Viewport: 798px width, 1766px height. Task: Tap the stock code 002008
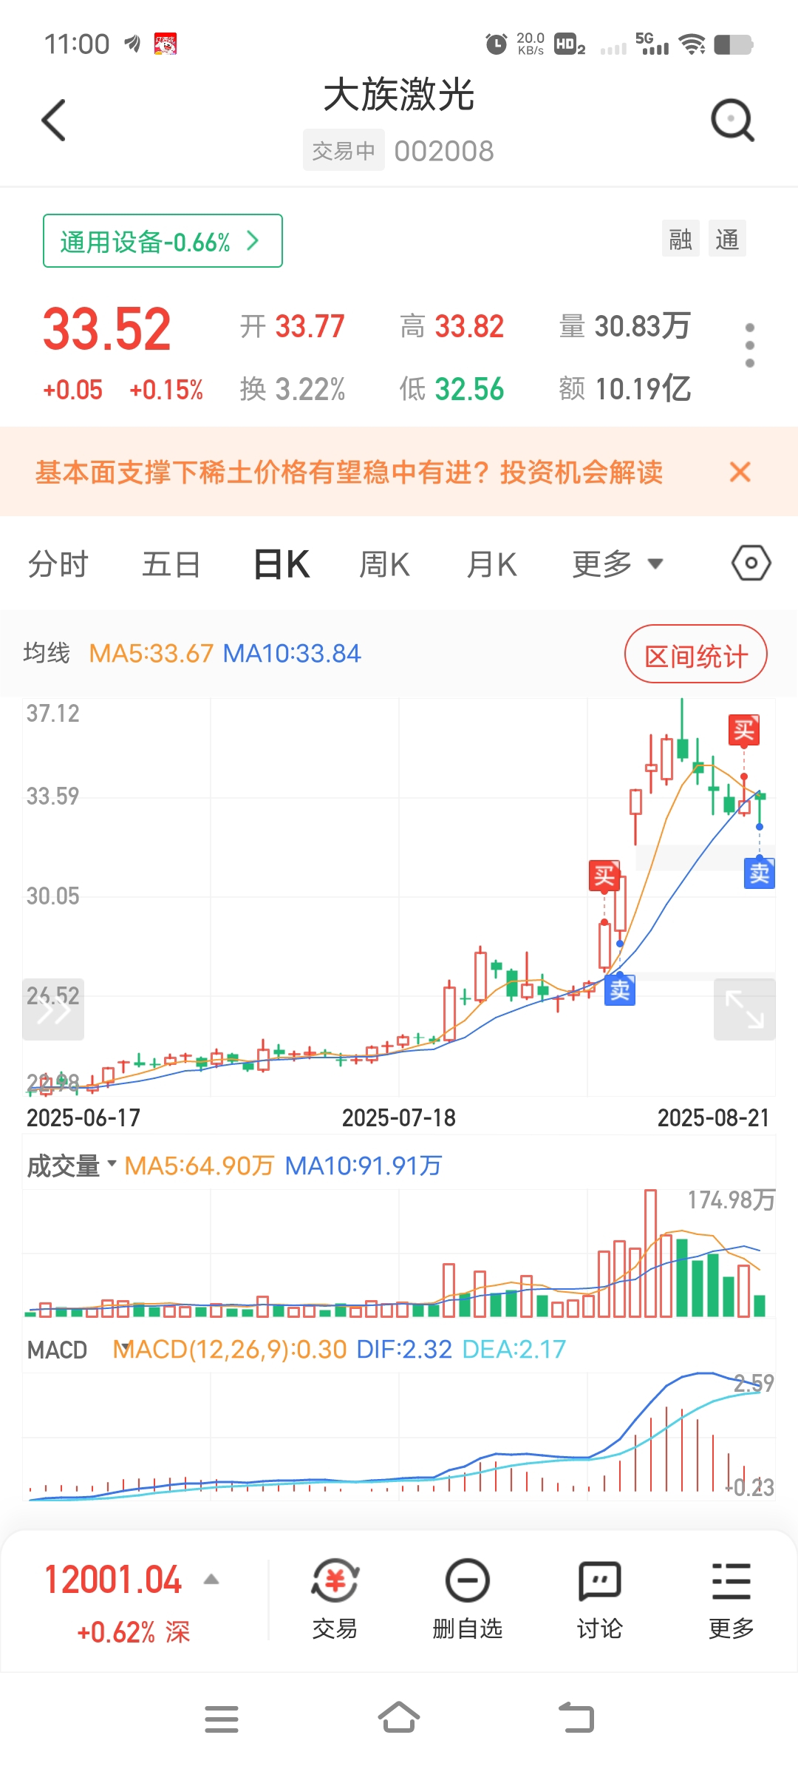pos(444,151)
